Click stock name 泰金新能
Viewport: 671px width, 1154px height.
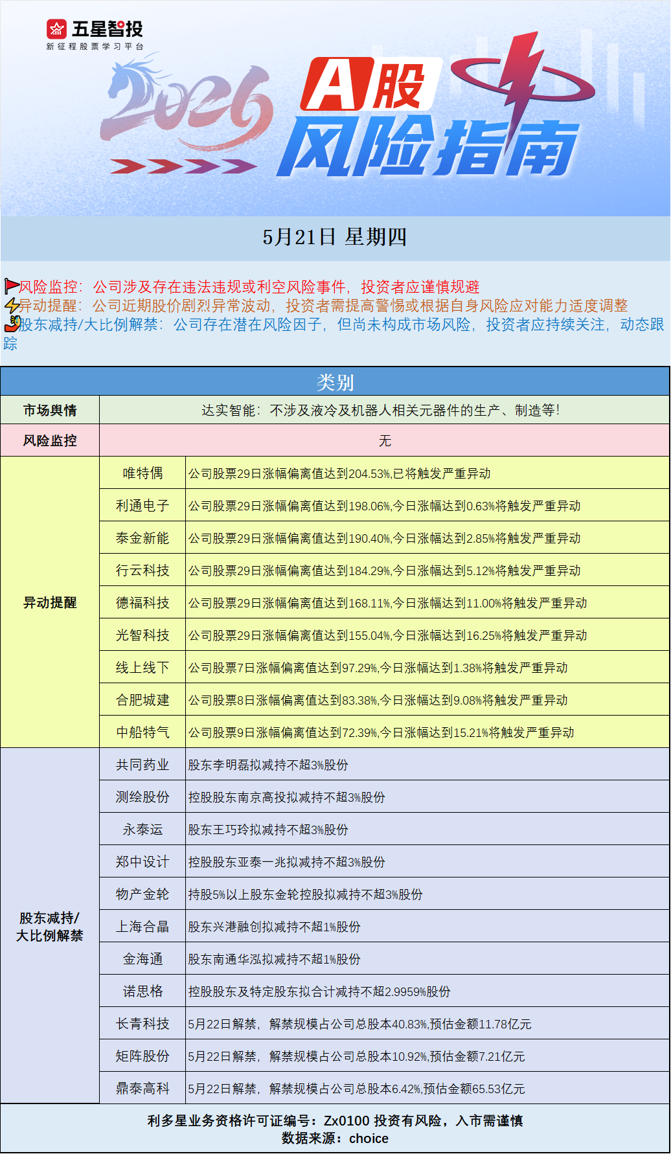coord(142,537)
